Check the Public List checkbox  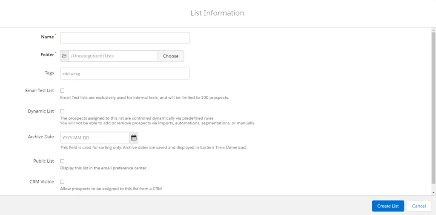pyautogui.click(x=62, y=161)
